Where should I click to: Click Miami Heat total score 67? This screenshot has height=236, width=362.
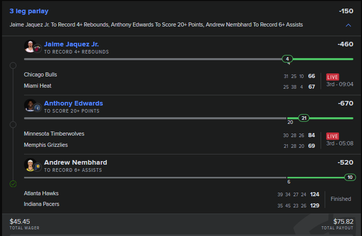311,87
